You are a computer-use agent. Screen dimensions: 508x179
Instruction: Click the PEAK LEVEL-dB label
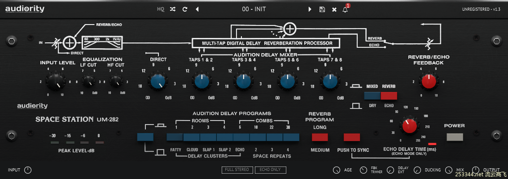point(76,150)
